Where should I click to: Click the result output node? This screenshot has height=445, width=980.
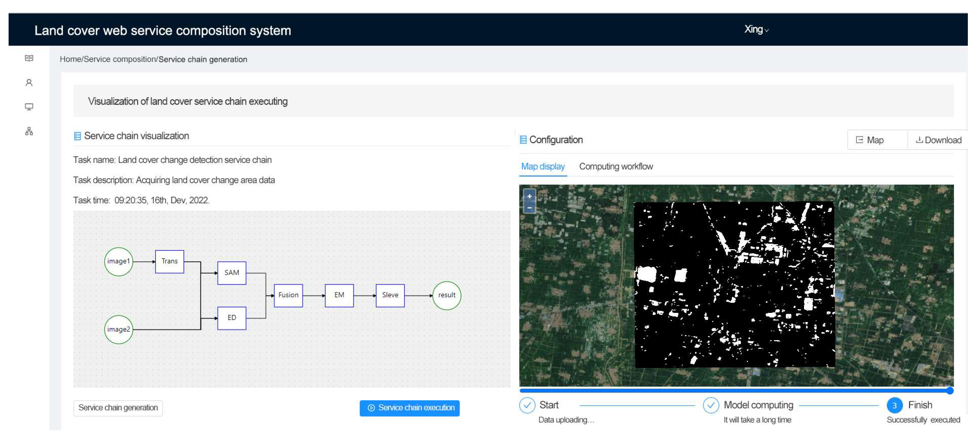(x=446, y=295)
